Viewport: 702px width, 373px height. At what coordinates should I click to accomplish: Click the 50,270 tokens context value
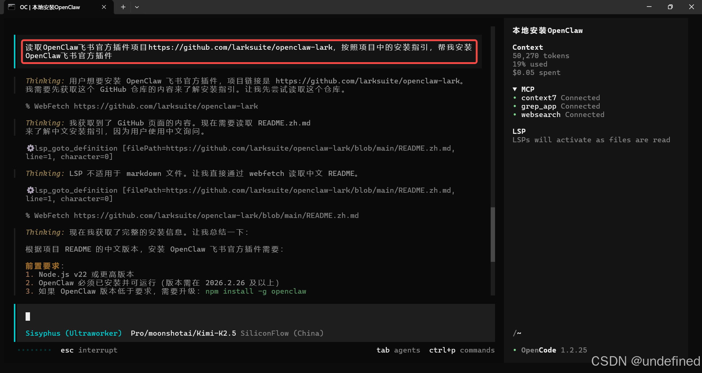pyautogui.click(x=541, y=56)
